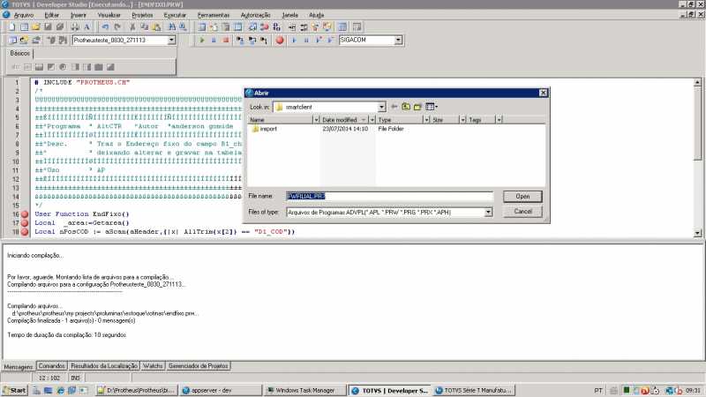Switch to the Gerenciador de Projetos tab
706x397 pixels.
coord(198,366)
